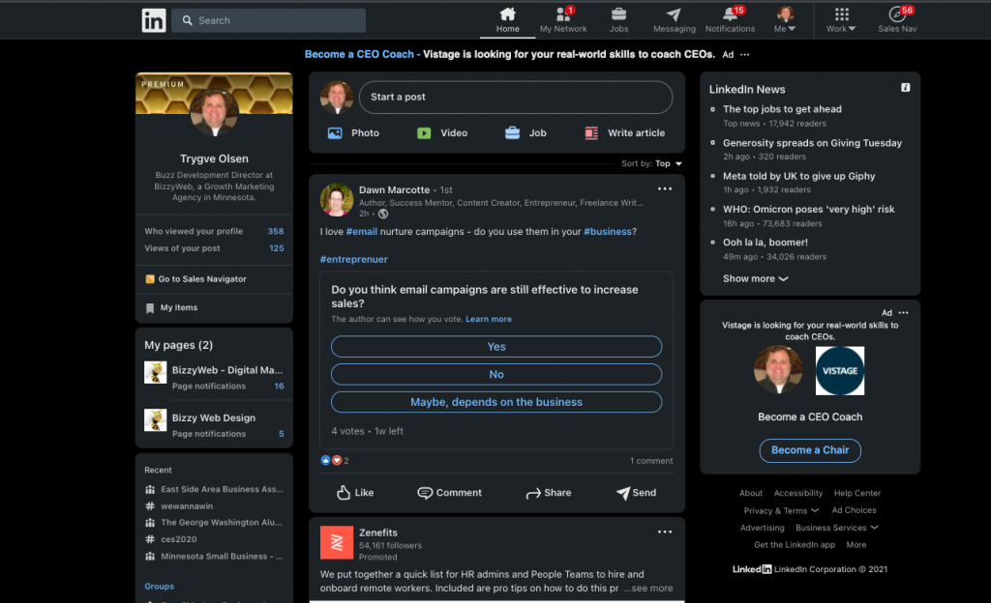Add a Photo to a post
Screen dimensions: 991x603
coord(353,133)
